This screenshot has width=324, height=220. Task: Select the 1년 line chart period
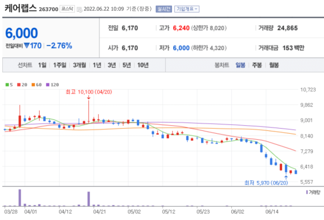[97, 65]
